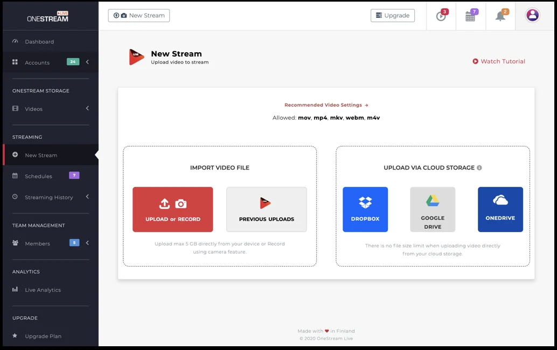Open the user profile avatar
Screen dimensions: 557x350
pos(532,15)
